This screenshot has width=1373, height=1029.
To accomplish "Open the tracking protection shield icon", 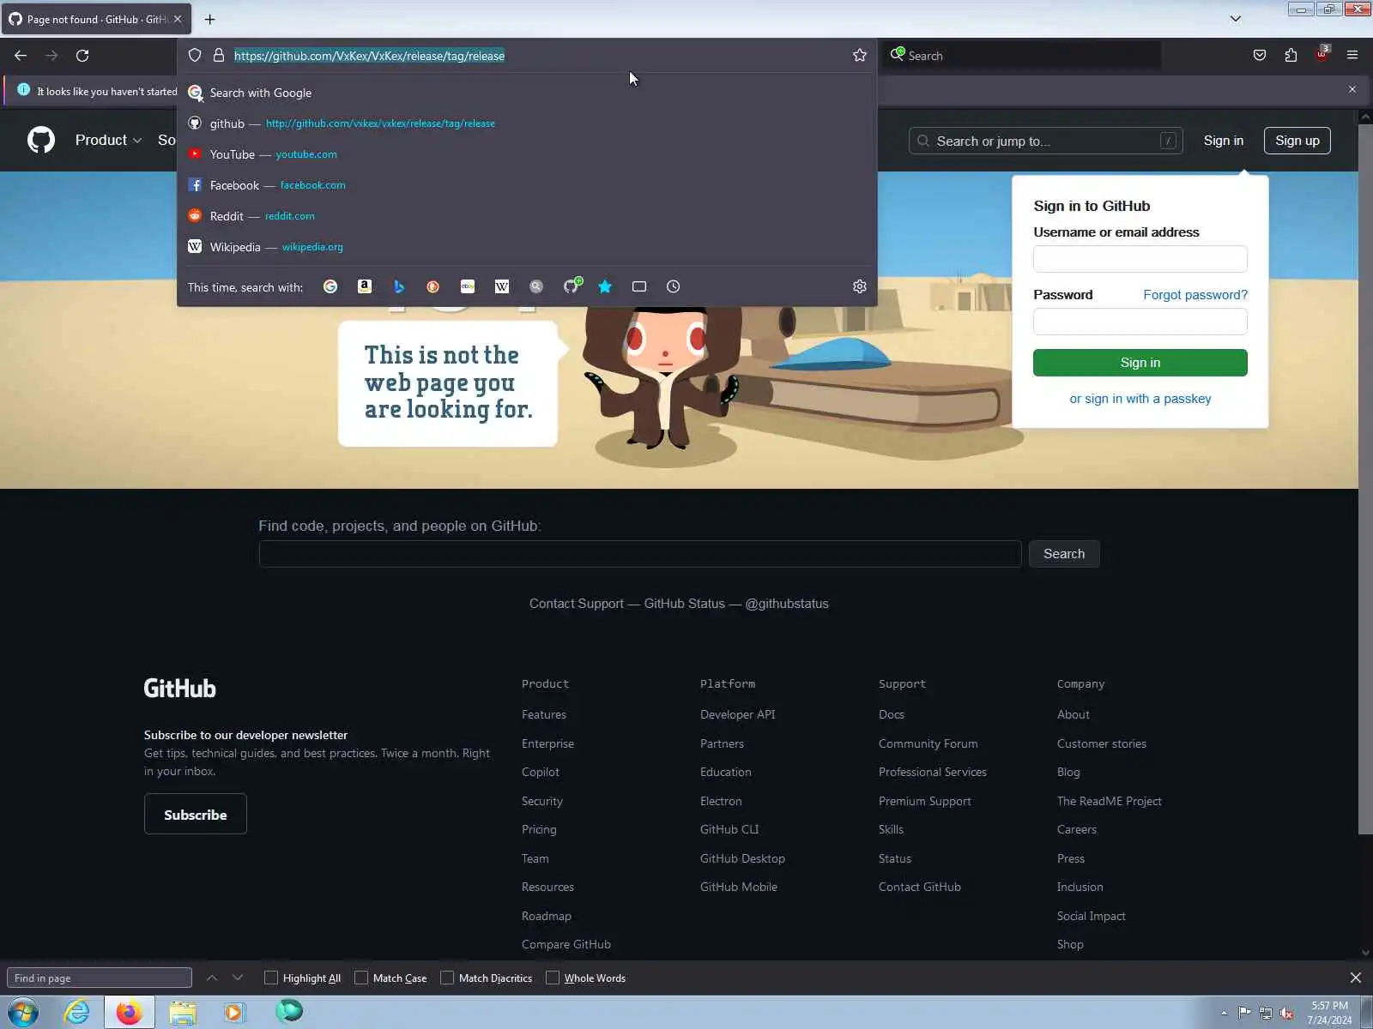I will 195,56.
